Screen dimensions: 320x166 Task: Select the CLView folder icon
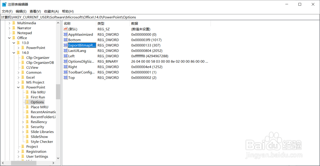pos(23,67)
